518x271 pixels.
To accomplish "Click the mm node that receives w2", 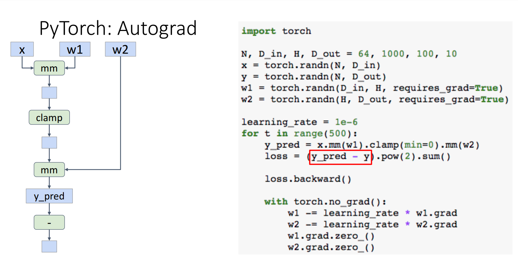I will (x=49, y=170).
